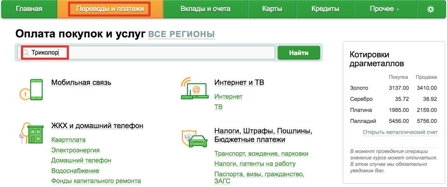This screenshot has height=187, width=447.
Task: Click the mobile phone category icon
Action: tap(31, 90)
